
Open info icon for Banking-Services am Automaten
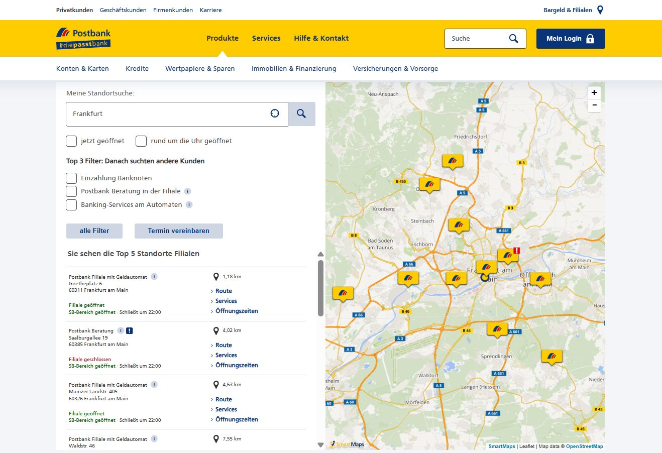pyautogui.click(x=189, y=204)
